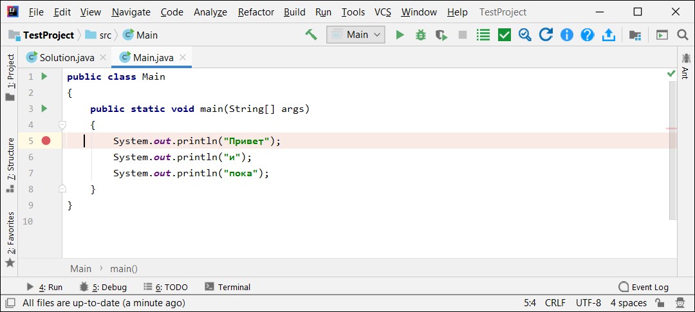Toggle tool window bars icon bottom-left

click(10, 303)
